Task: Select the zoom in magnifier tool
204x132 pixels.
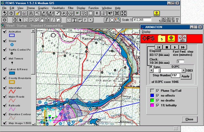Action: point(31,20)
